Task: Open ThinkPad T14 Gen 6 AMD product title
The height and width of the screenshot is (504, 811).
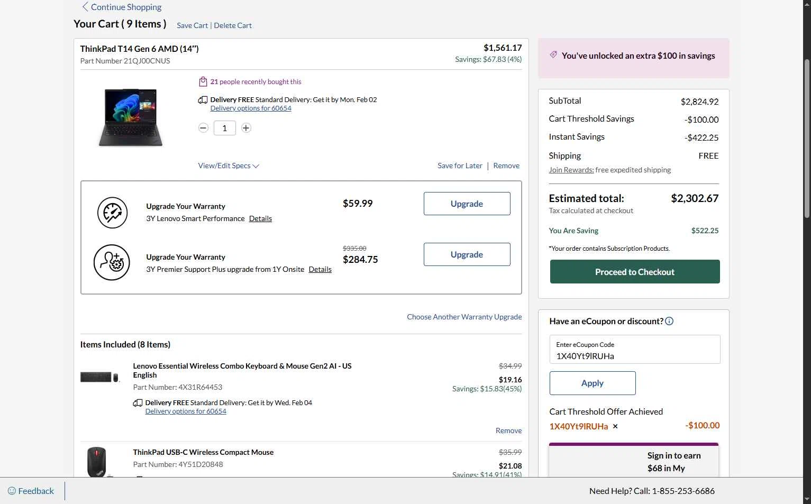Action: click(139, 49)
